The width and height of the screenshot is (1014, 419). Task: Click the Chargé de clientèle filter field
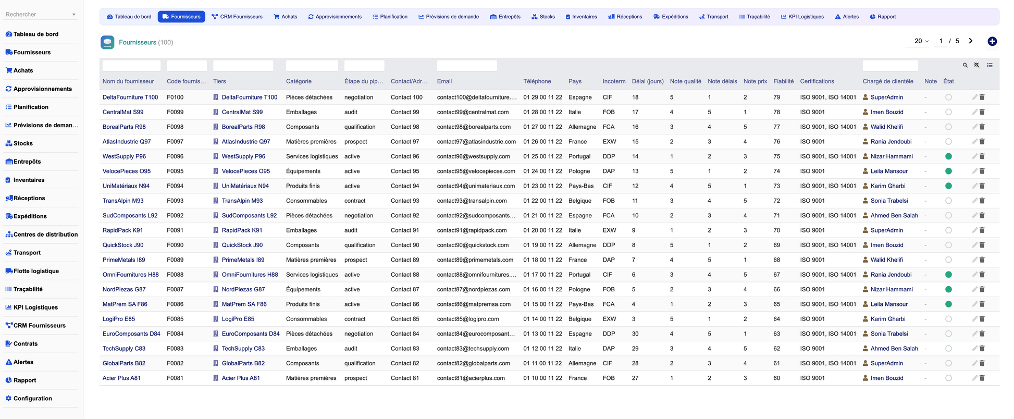click(890, 66)
